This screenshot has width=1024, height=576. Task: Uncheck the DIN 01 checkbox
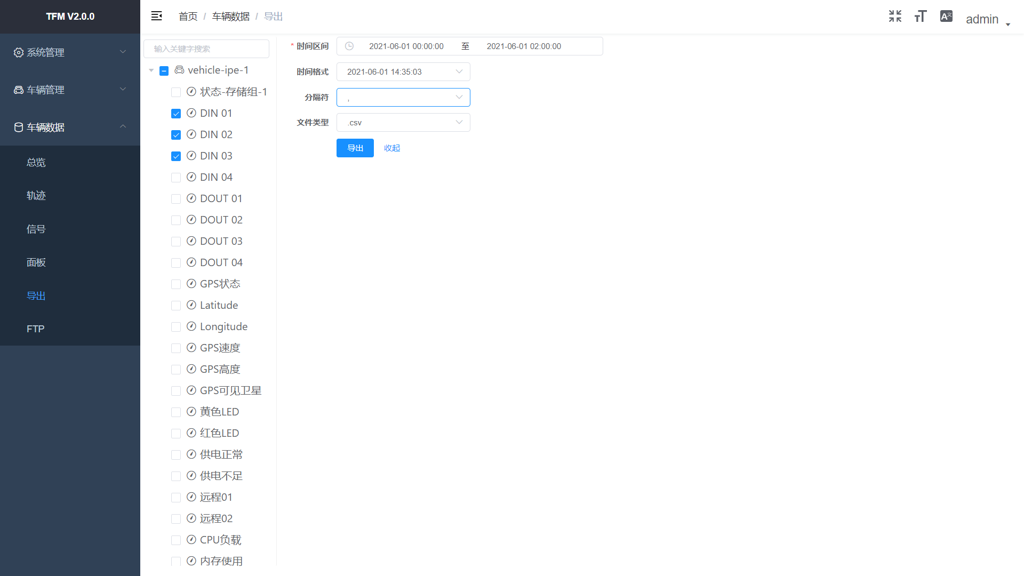pyautogui.click(x=176, y=114)
